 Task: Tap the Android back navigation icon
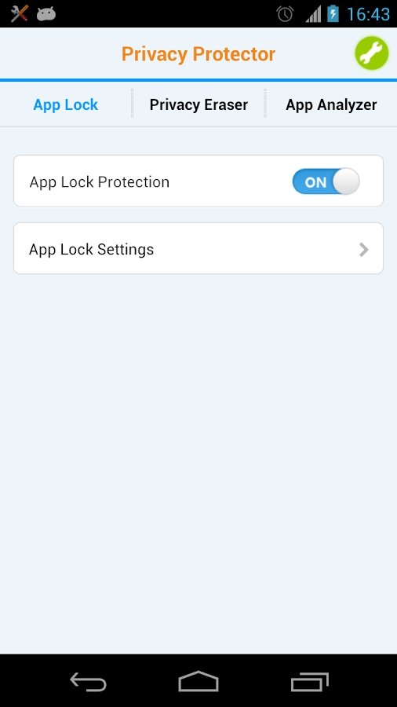88,681
